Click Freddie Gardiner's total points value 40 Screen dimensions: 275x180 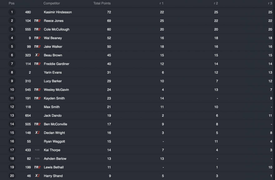pos(109,64)
